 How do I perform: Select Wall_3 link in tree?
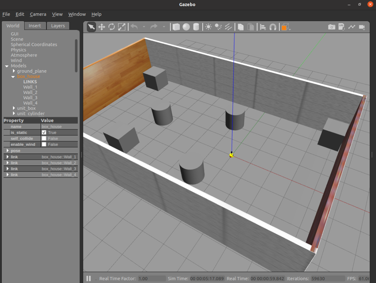point(30,98)
